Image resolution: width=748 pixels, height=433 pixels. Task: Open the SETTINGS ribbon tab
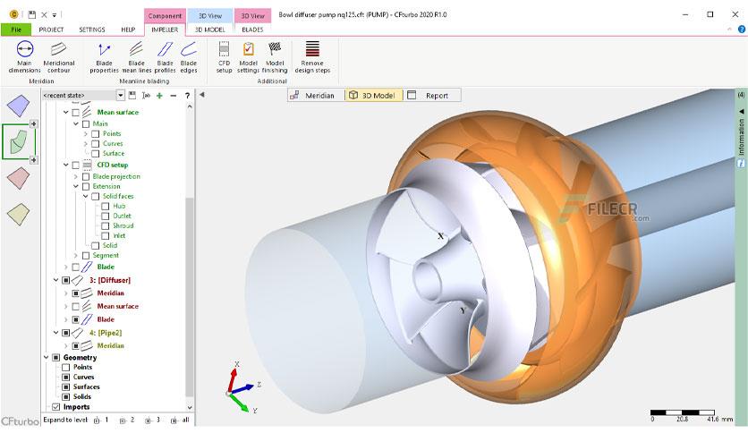92,30
